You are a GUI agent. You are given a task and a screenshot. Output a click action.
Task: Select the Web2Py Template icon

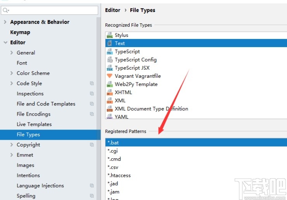[109, 84]
